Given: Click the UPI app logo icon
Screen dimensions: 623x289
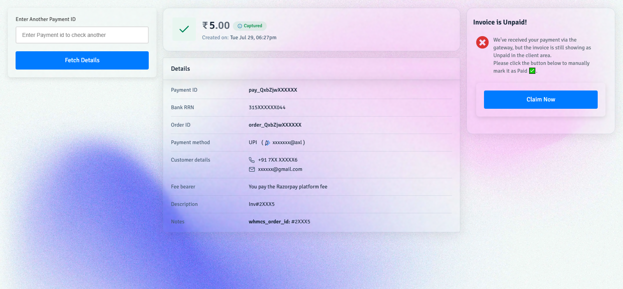Looking at the screenshot, I should (x=268, y=143).
